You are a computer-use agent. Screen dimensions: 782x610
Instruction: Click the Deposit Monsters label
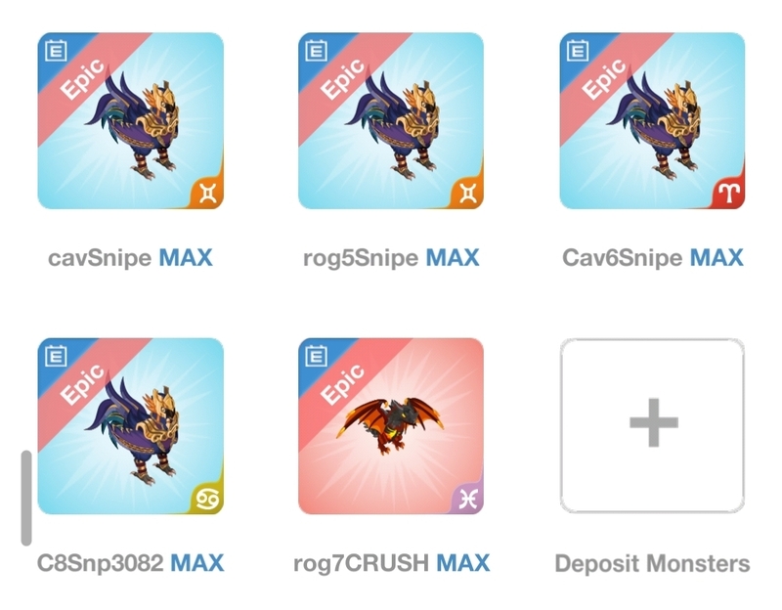click(x=652, y=564)
